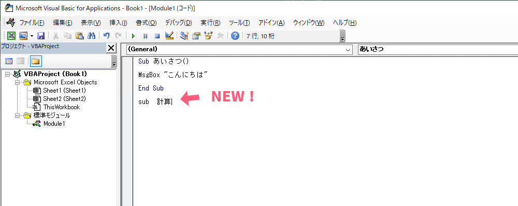
Task: Open the 表示(V) menu
Action: tap(91, 23)
